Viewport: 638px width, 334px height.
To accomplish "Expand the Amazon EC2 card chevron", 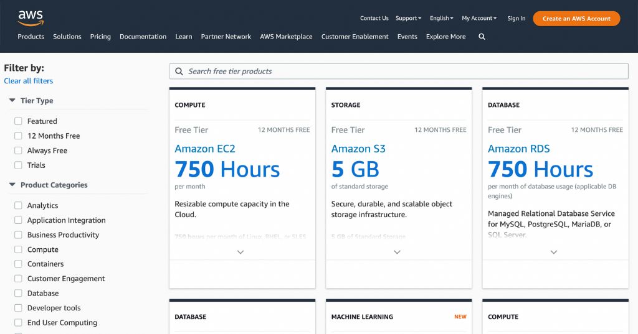I will click(x=240, y=252).
